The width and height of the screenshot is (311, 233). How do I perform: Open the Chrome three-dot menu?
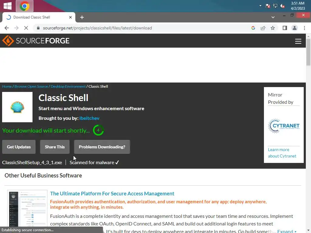coord(304,28)
